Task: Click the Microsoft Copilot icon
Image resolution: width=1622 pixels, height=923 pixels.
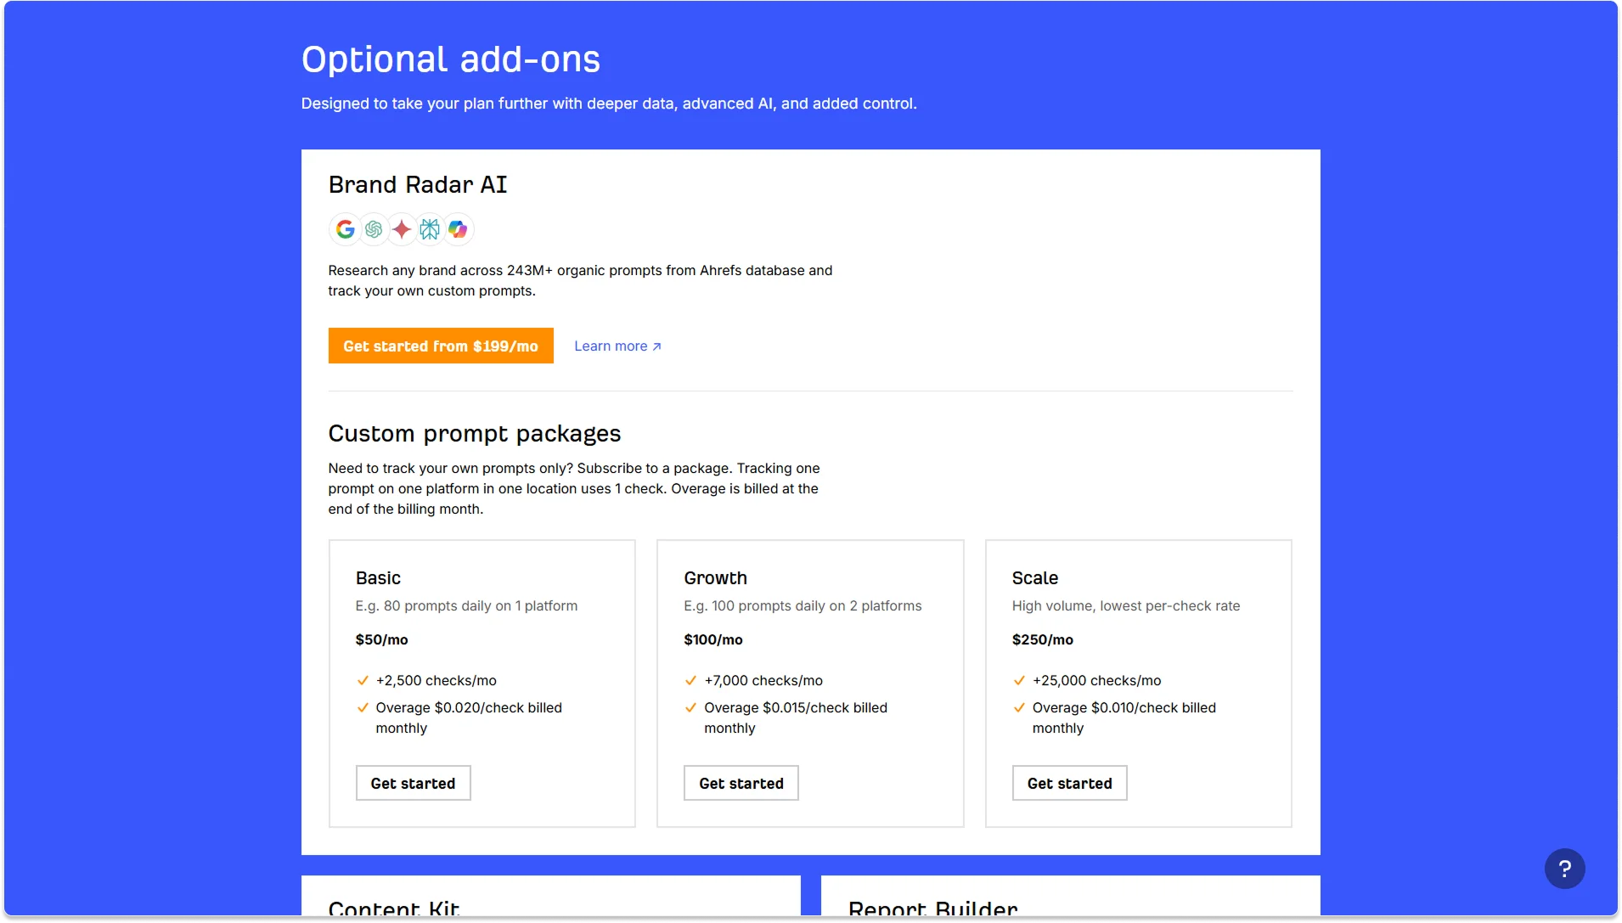Action: 457,229
